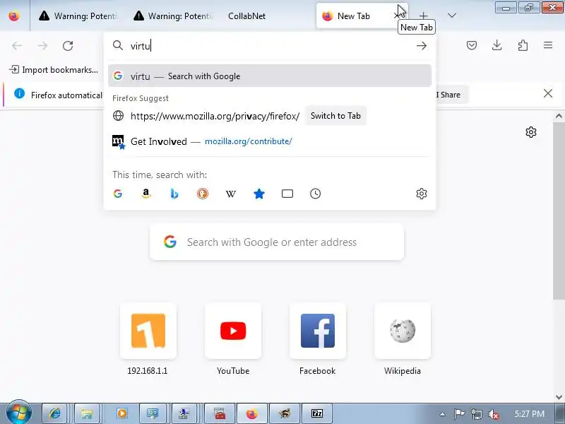Click the Share button in notification
Screen dimensions: 565x424
[x=451, y=95]
